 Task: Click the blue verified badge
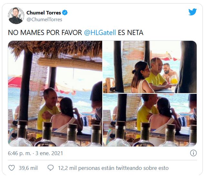point(65,13)
